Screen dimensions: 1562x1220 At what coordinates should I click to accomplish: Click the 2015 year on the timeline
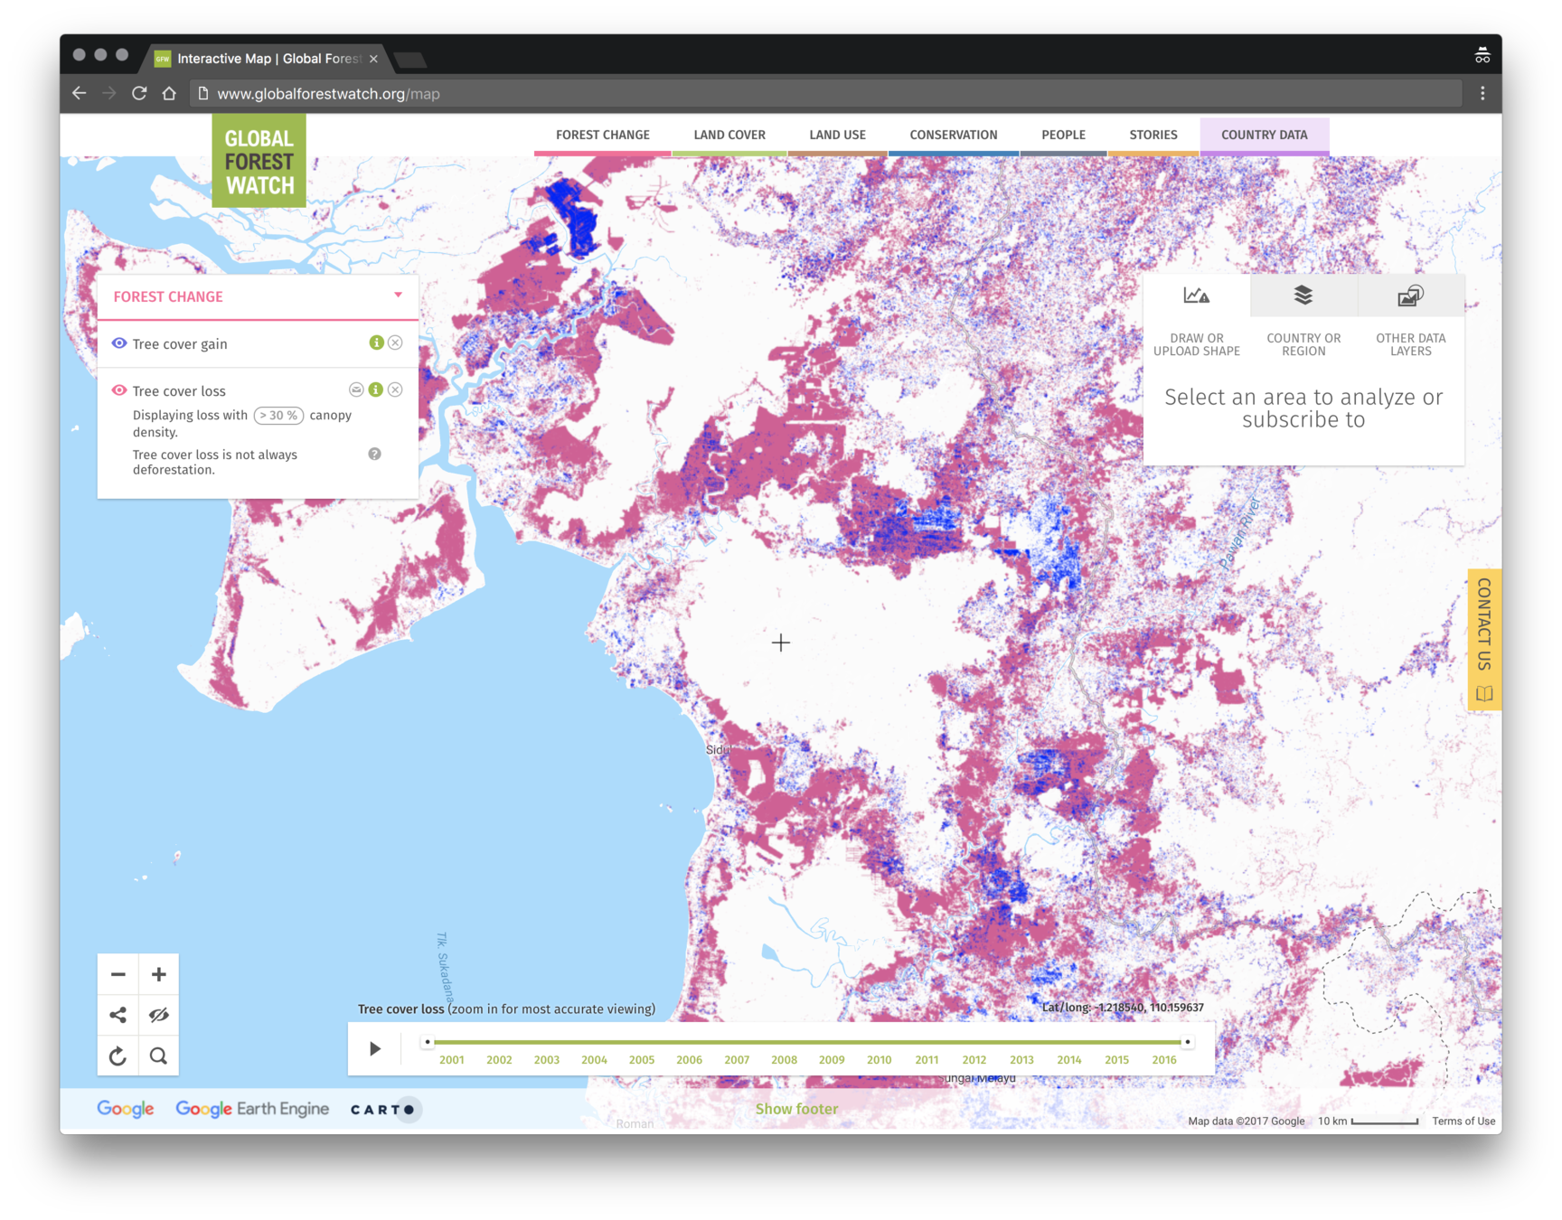(x=1116, y=1060)
